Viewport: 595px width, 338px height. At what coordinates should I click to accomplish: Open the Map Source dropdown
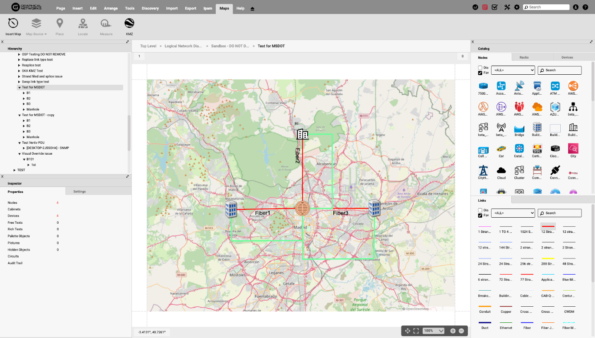tap(36, 34)
